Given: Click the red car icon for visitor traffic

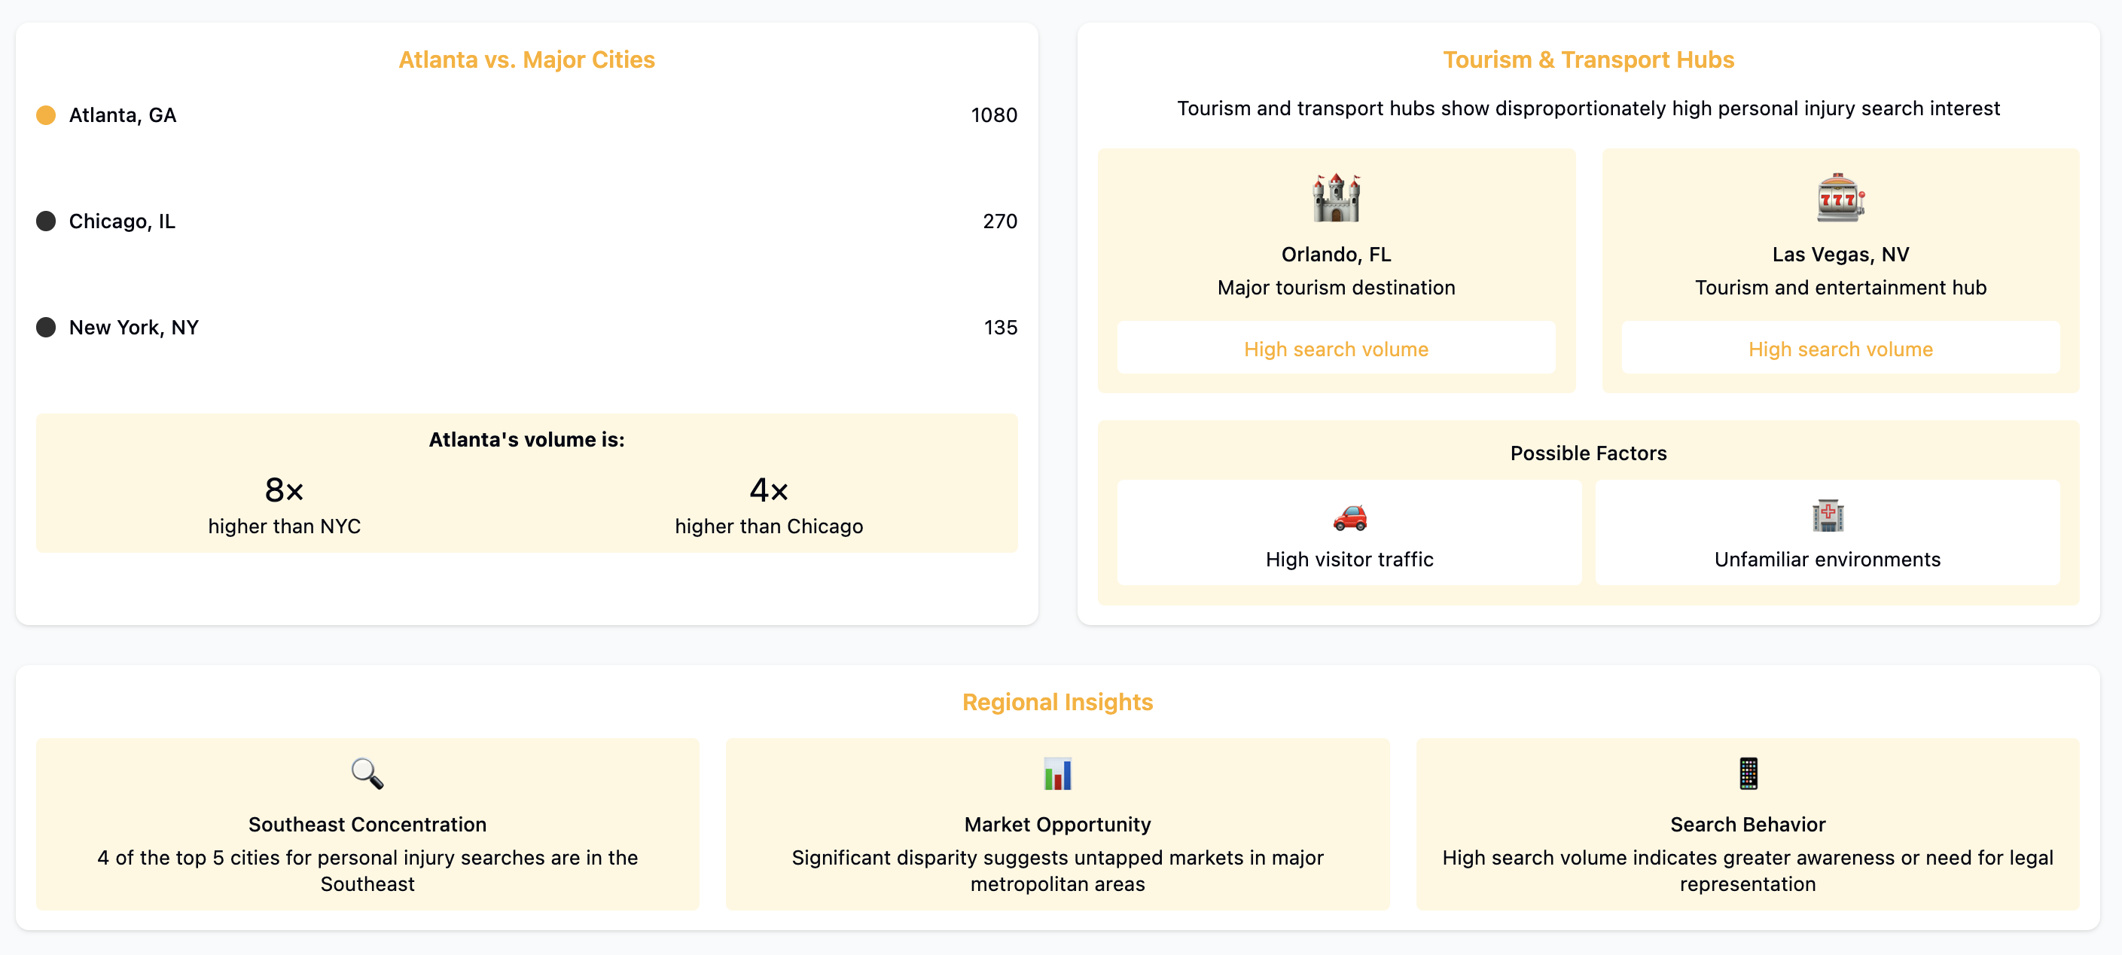Looking at the screenshot, I should coord(1349,517).
